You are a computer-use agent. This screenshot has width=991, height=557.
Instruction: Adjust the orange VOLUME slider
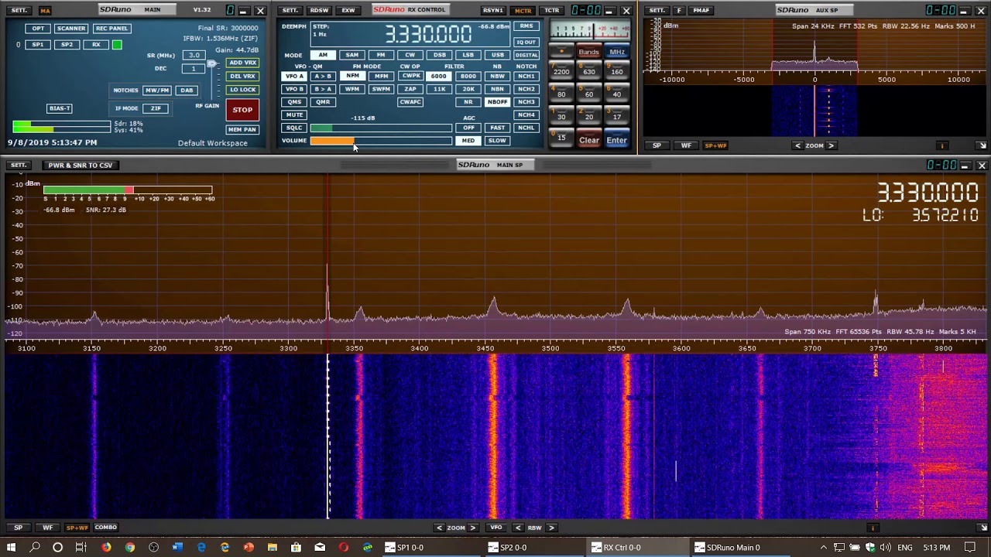381,141
